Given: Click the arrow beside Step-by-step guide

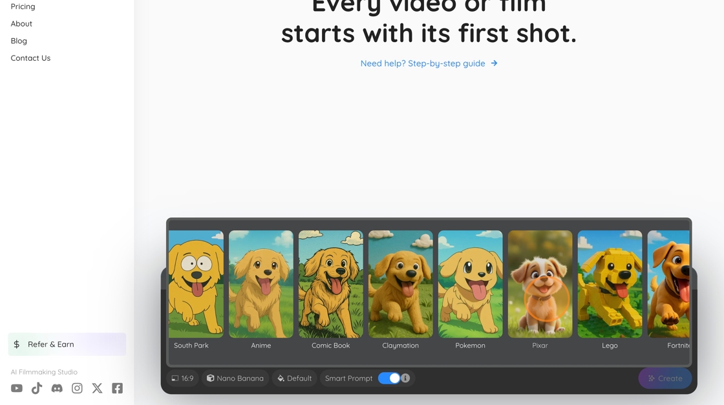Looking at the screenshot, I should tap(494, 63).
